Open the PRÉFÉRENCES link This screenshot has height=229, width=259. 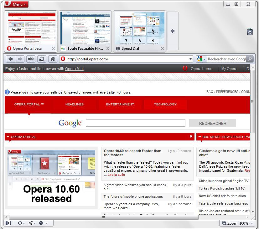[227, 92]
